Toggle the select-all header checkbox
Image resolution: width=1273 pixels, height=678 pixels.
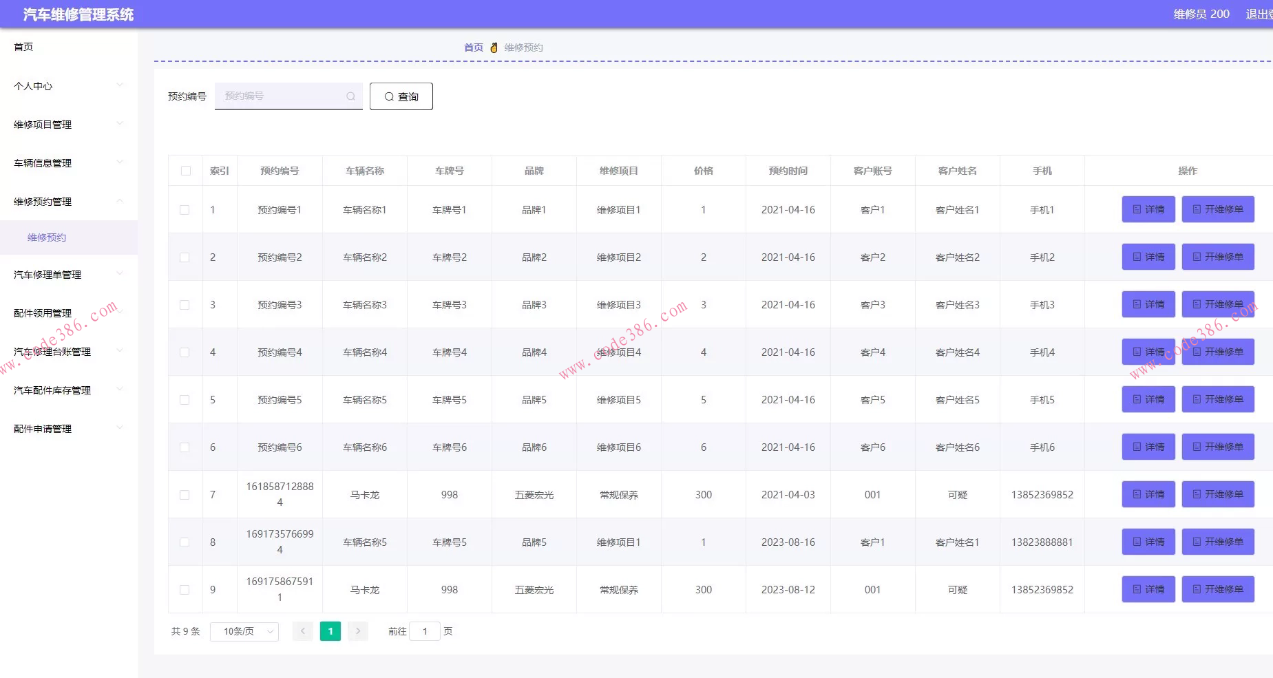tap(186, 171)
